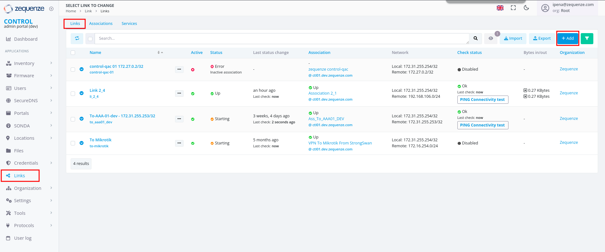Image resolution: width=605 pixels, height=252 pixels.
Task: Open language selector UK flag
Action: pos(500,8)
